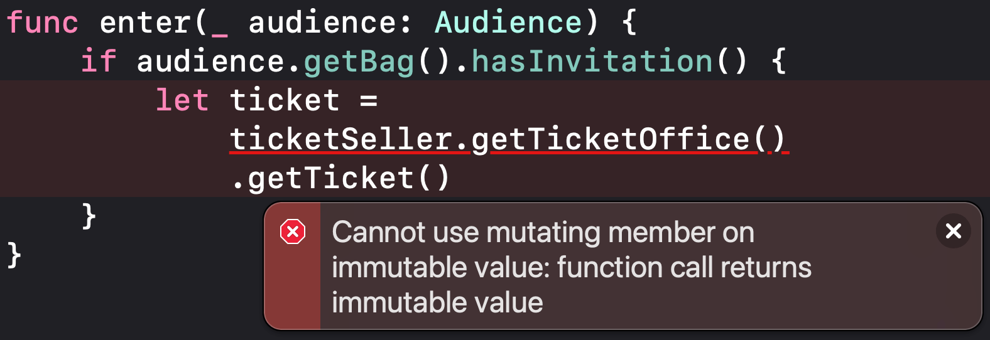
Task: Click the underlined getTicketOffice call
Action: point(628,139)
